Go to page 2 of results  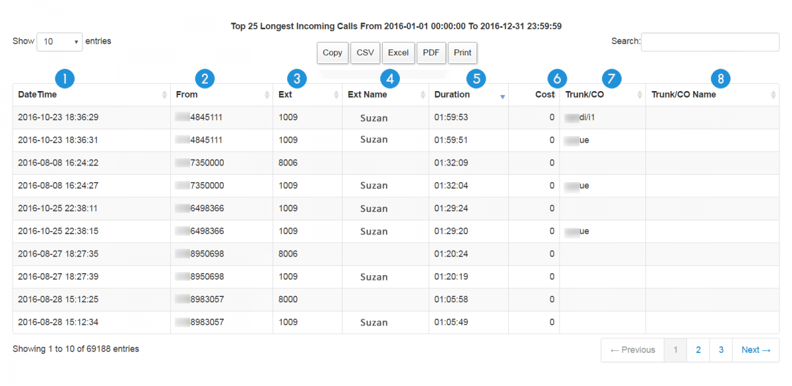click(698, 350)
